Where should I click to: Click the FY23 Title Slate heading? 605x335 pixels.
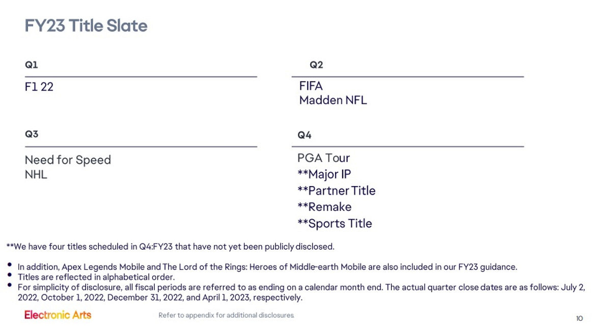86,25
